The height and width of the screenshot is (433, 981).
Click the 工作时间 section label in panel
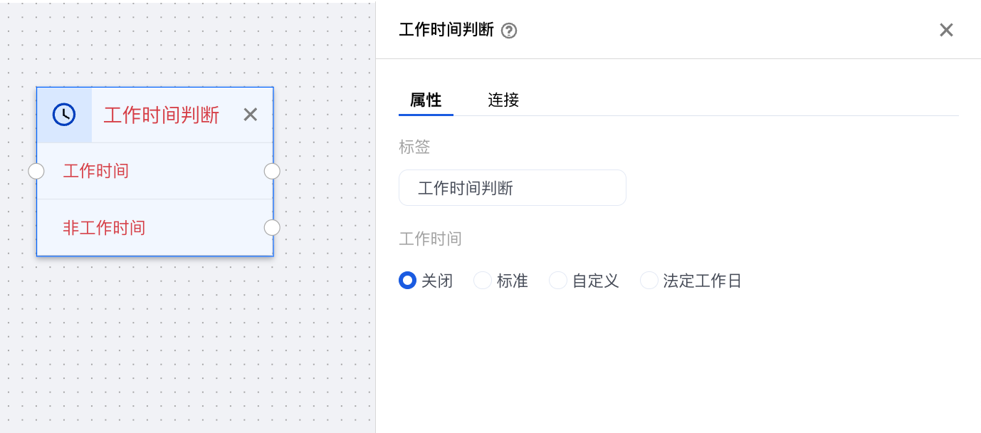pyautogui.click(x=430, y=239)
